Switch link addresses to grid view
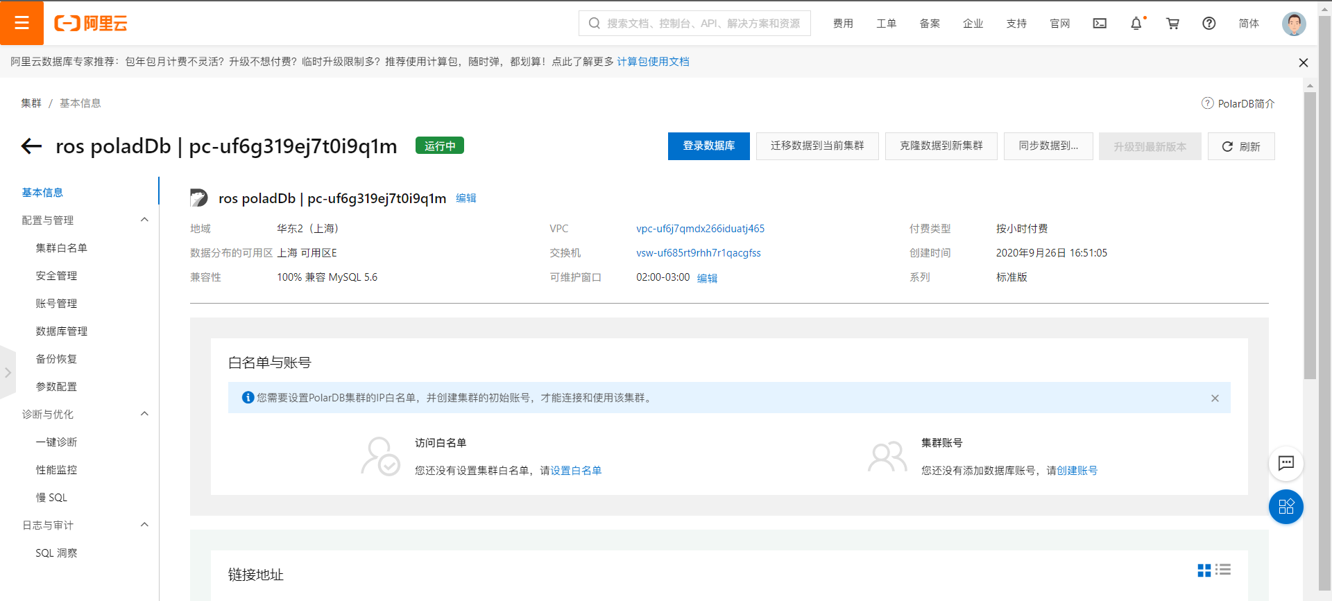1332x601 pixels. [1204, 570]
